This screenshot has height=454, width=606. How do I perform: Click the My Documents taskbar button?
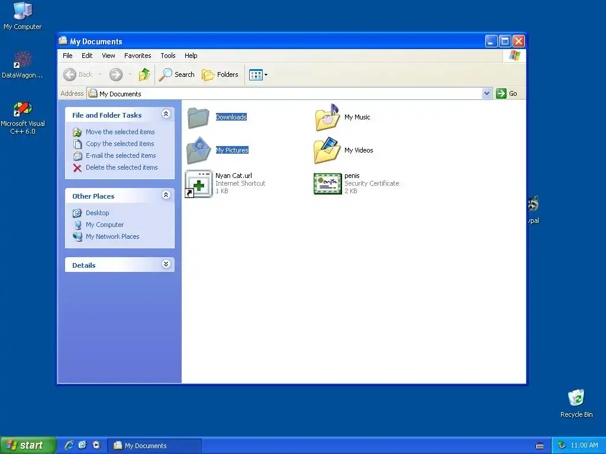point(154,446)
